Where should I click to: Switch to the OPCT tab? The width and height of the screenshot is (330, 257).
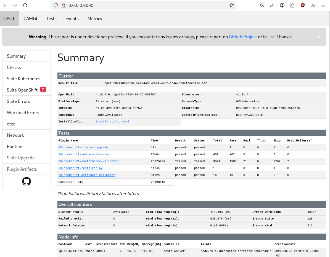coord(9,18)
